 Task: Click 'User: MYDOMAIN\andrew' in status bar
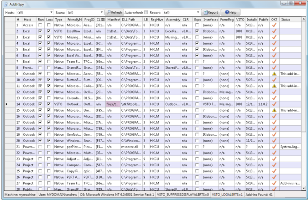(58, 195)
